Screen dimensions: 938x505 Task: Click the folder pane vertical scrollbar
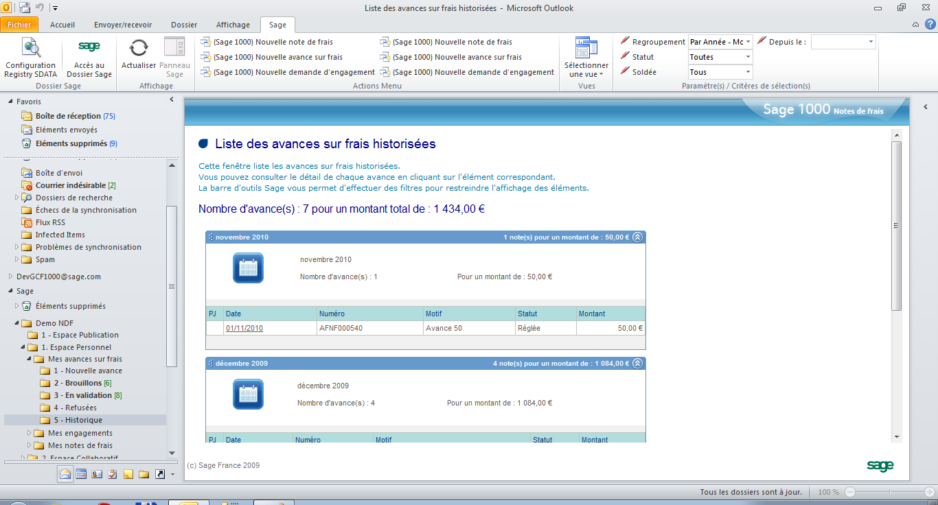click(x=172, y=286)
